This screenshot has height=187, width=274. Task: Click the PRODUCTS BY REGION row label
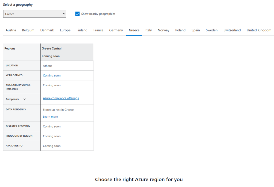tap(19, 136)
